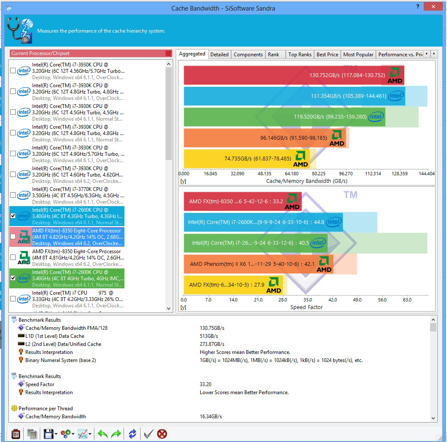Screen dimensions: 447x442
Task: Open the Most Popular tab
Action: pos(358,55)
